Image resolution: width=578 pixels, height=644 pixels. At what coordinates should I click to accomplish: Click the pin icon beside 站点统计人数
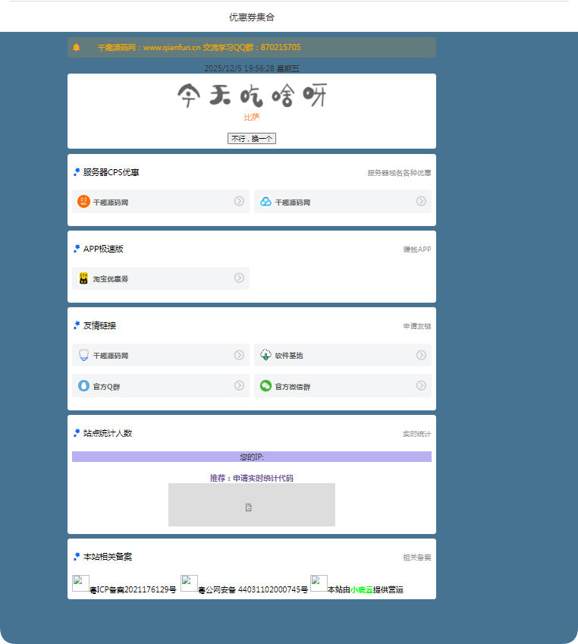77,433
